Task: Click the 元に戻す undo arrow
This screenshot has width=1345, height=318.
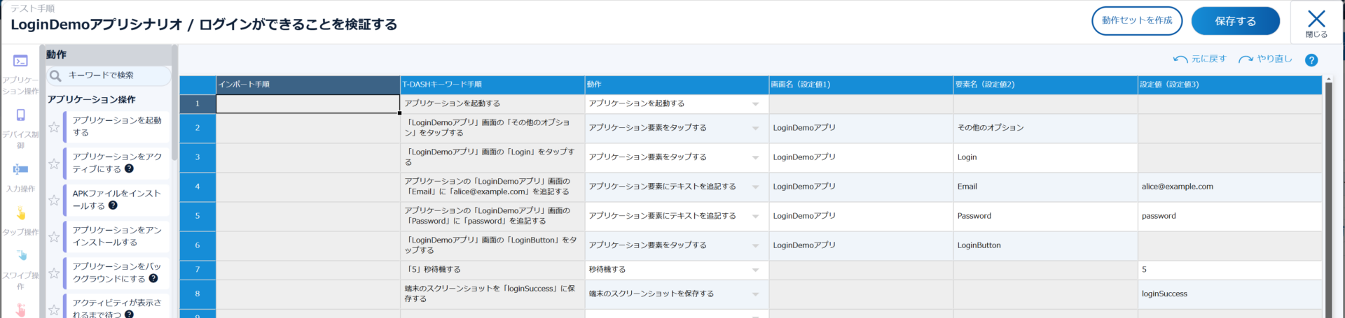Action: [1180, 59]
